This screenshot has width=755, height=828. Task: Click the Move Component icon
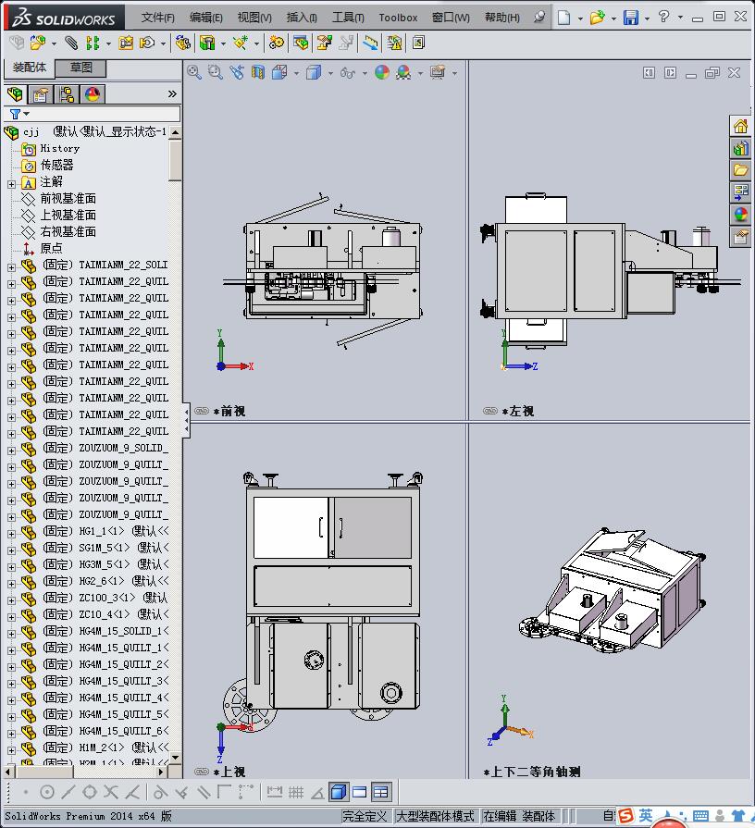(147, 43)
